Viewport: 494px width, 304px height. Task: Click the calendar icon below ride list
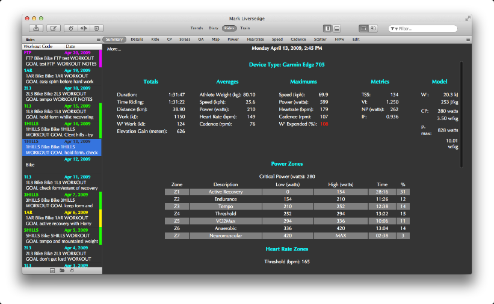click(52, 270)
